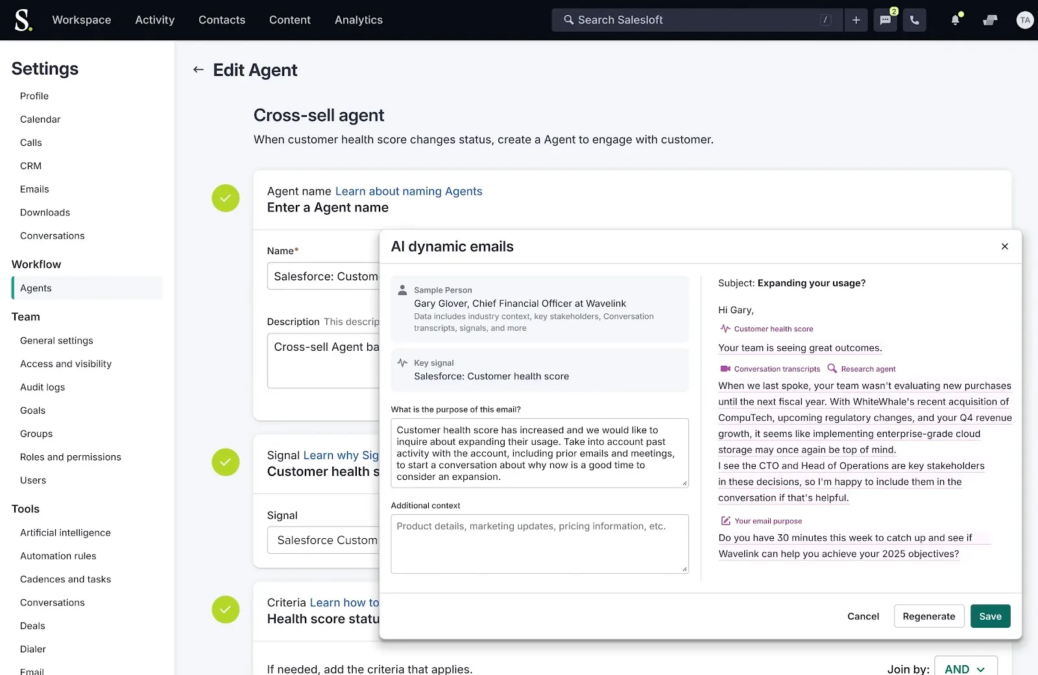Open the Join by AND dropdown

click(x=965, y=668)
